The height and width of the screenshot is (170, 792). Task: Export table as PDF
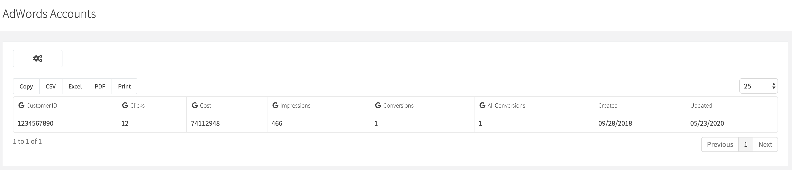pyautogui.click(x=100, y=86)
